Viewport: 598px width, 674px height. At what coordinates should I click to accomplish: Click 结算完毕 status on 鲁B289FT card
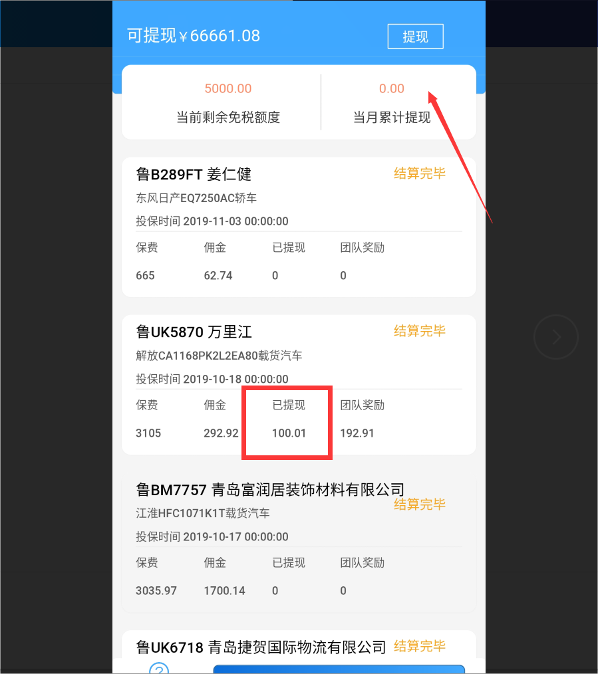420,173
